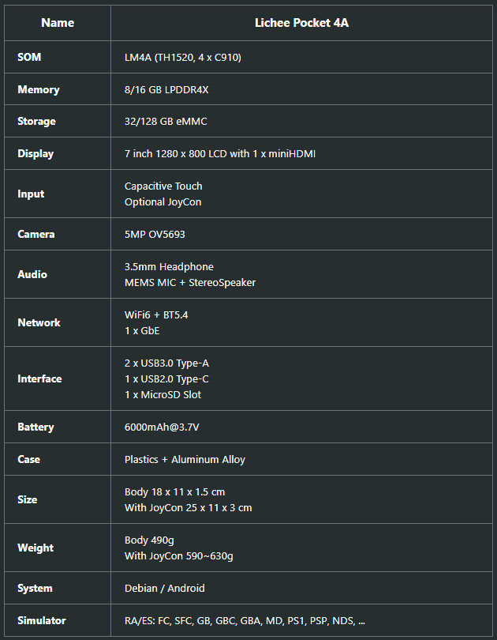The height and width of the screenshot is (640, 497).
Task: Click the Lichee Pocket 4A column header
Action: tap(301, 22)
